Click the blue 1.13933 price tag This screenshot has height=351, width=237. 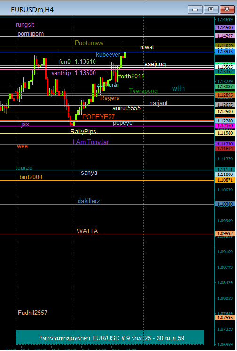tap(225, 52)
